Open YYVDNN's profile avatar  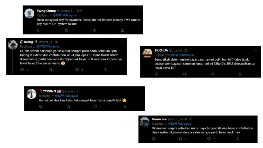[31, 94]
